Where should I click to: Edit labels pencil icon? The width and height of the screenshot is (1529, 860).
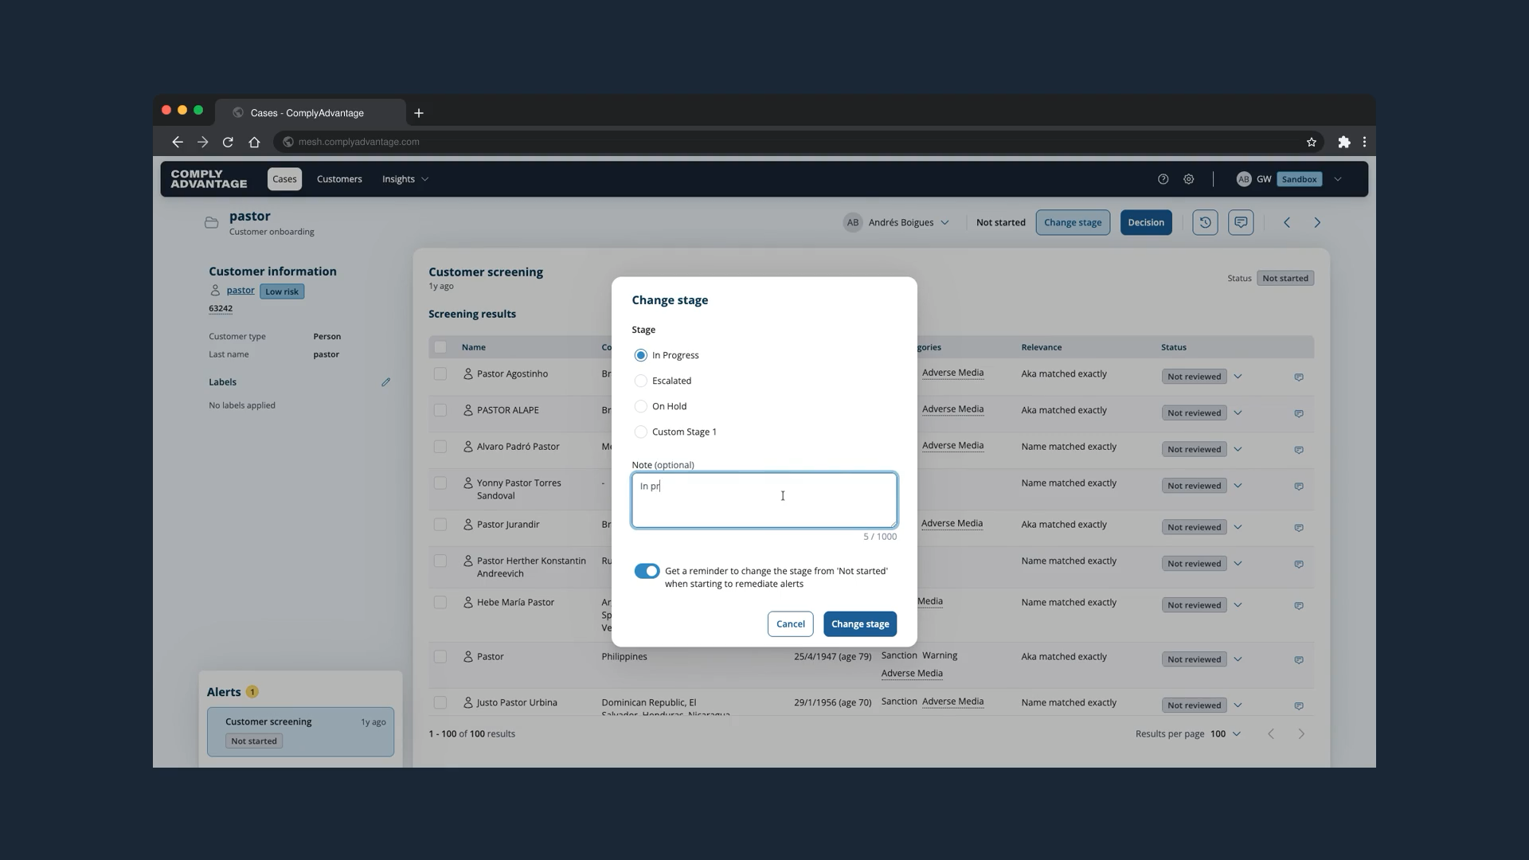tap(385, 382)
